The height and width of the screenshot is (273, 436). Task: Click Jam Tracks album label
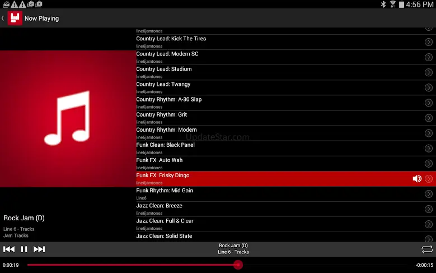pyautogui.click(x=16, y=235)
